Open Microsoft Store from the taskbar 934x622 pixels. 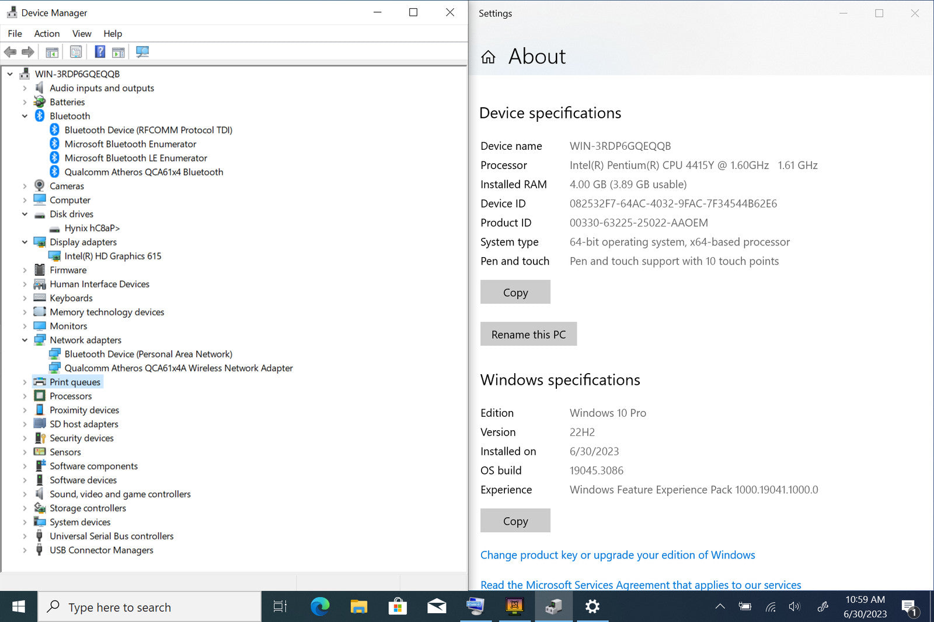[397, 607]
